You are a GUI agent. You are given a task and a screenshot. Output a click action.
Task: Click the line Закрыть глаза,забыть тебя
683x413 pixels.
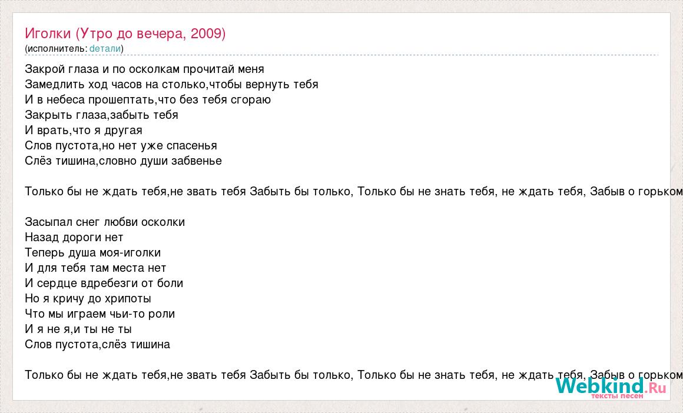tap(101, 115)
